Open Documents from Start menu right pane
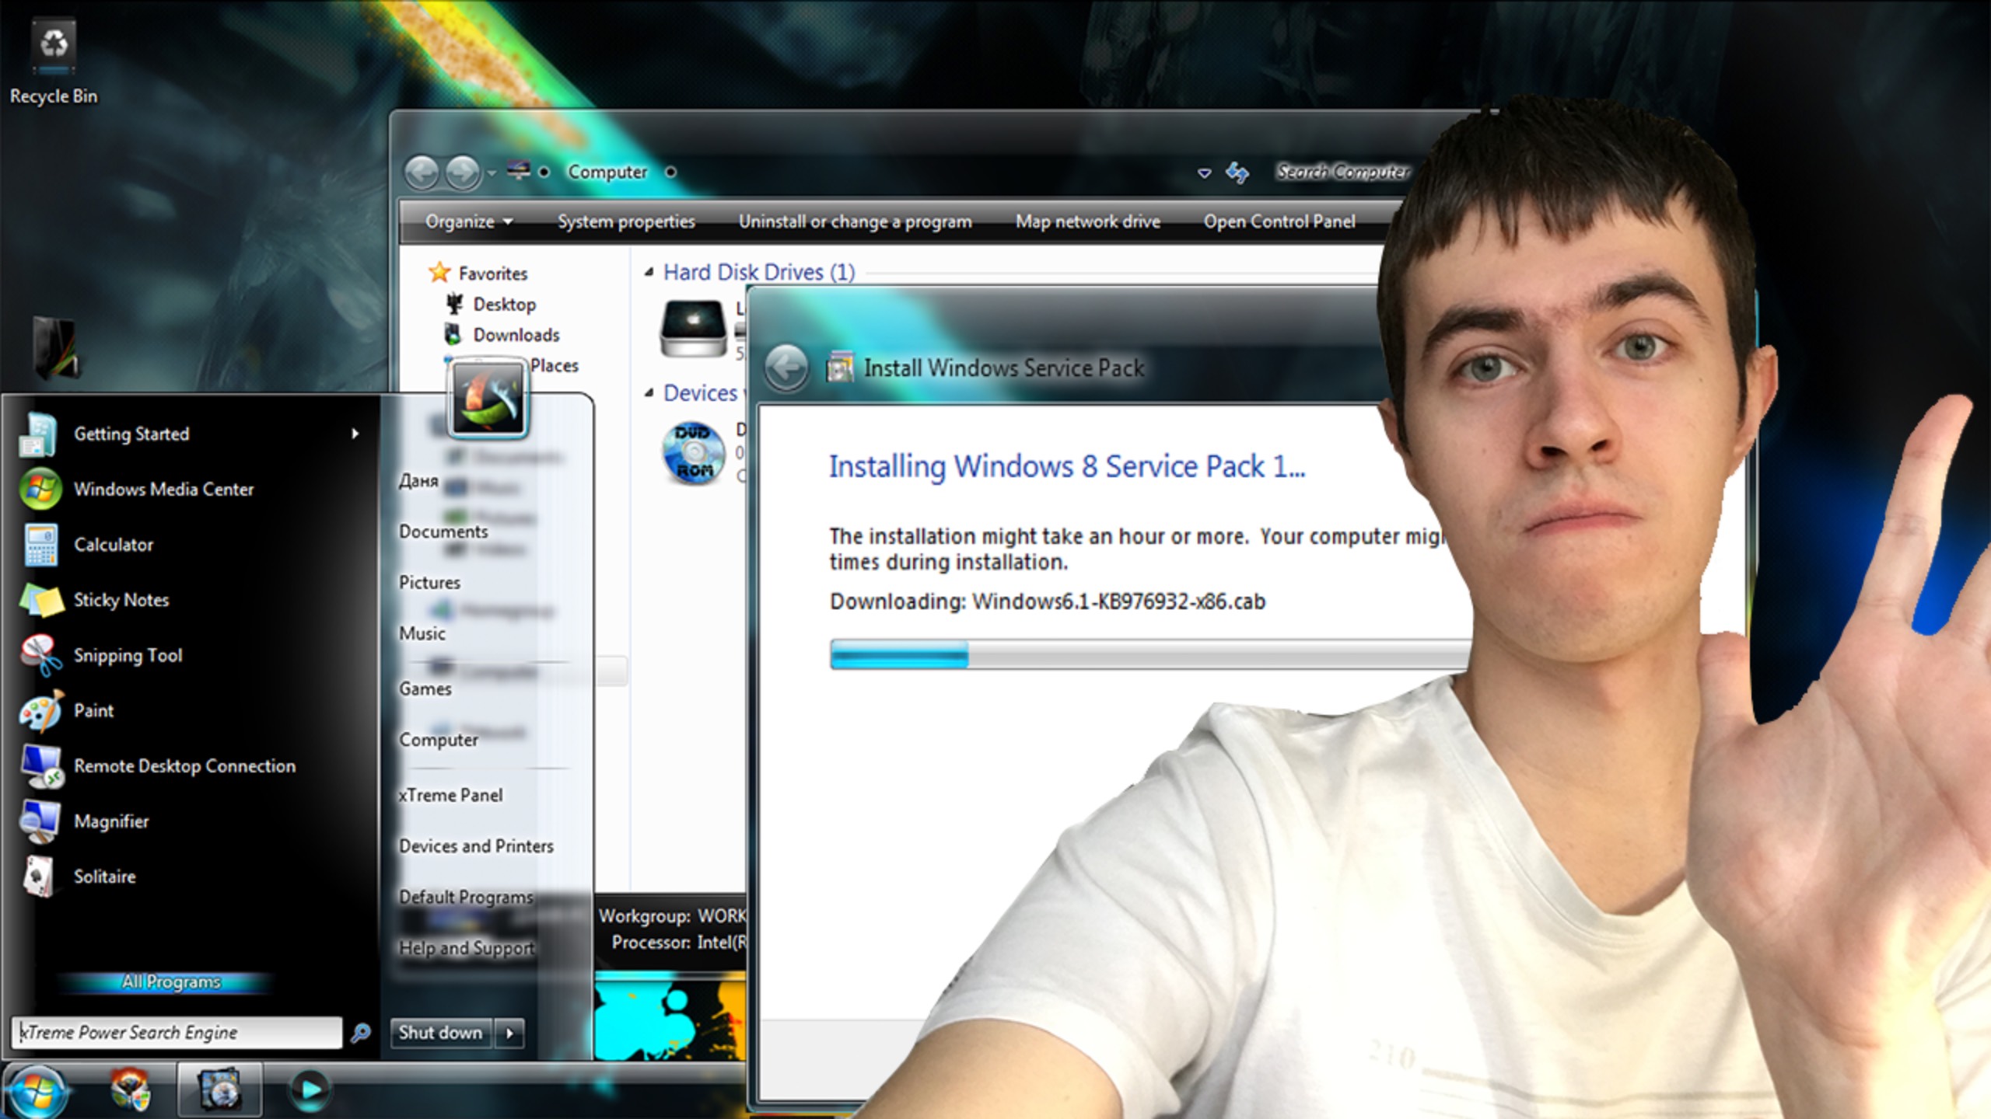Viewport: 1991px width, 1119px height. click(x=443, y=532)
